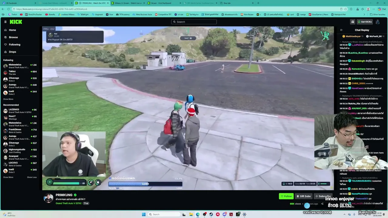388x218 pixels.
Task: Open the Windows Start menu
Action: click(144, 214)
